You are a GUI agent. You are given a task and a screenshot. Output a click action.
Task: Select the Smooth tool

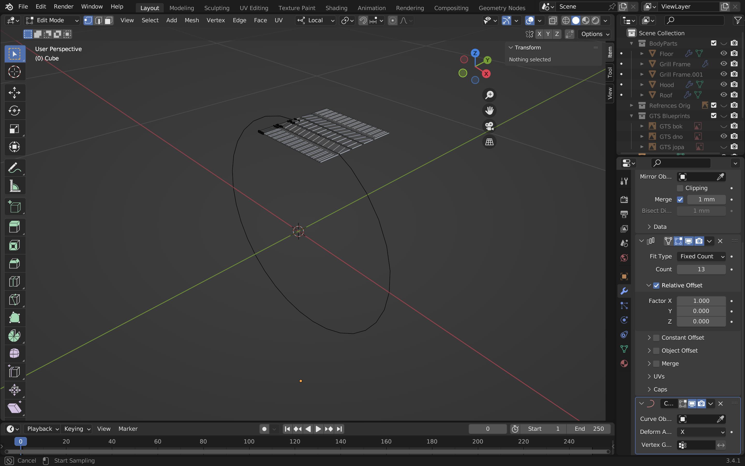click(14, 354)
